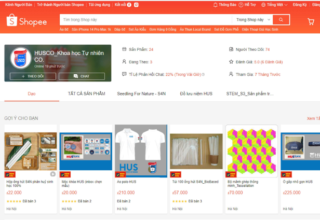
Task: Click the Đăng Ký sign-up link
Action: (x=300, y=4)
